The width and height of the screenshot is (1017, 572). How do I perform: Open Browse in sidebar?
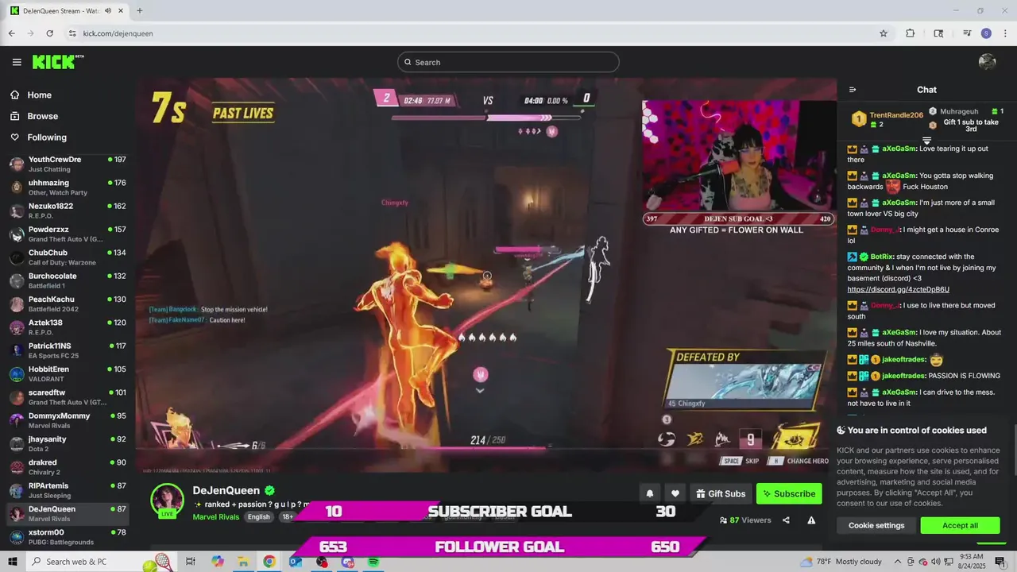[33, 116]
